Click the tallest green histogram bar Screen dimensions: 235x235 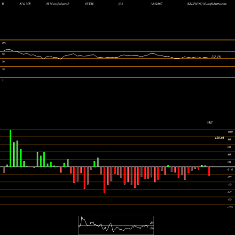click(10, 149)
